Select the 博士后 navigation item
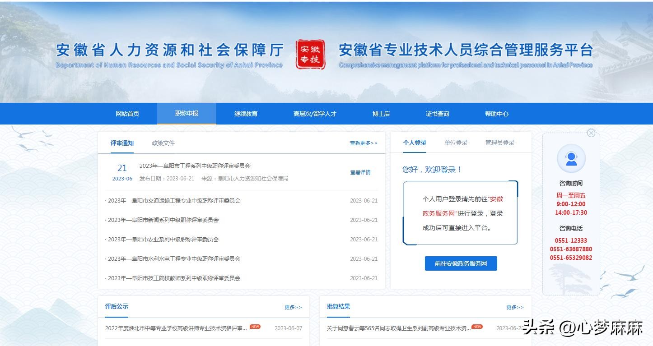653x346 pixels. click(x=381, y=114)
